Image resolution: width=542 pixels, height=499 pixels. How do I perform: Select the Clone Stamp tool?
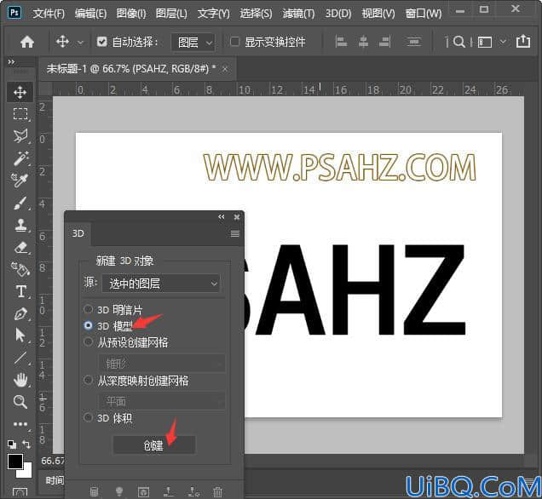(20, 225)
